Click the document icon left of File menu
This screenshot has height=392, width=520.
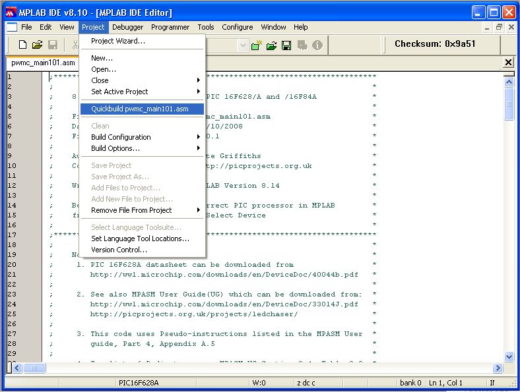pyautogui.click(x=11, y=27)
